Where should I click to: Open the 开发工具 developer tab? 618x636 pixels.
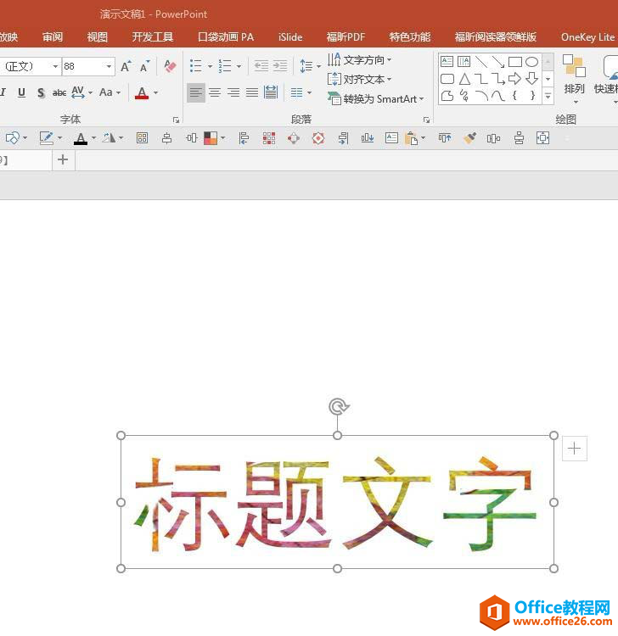tap(152, 37)
